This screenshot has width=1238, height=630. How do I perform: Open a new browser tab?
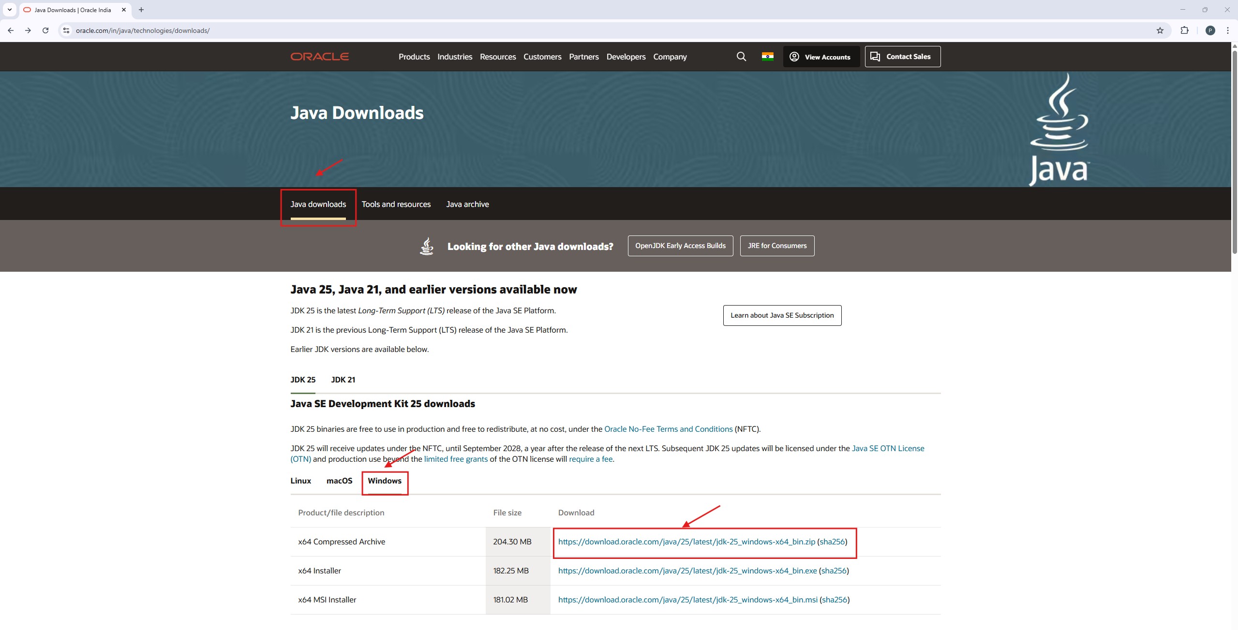coord(141,10)
